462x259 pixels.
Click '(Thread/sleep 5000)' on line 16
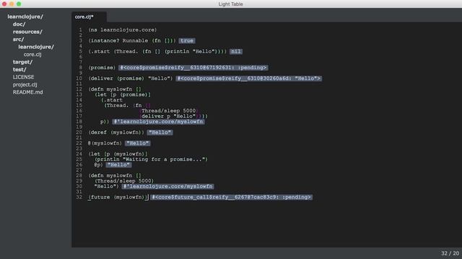pos(168,111)
